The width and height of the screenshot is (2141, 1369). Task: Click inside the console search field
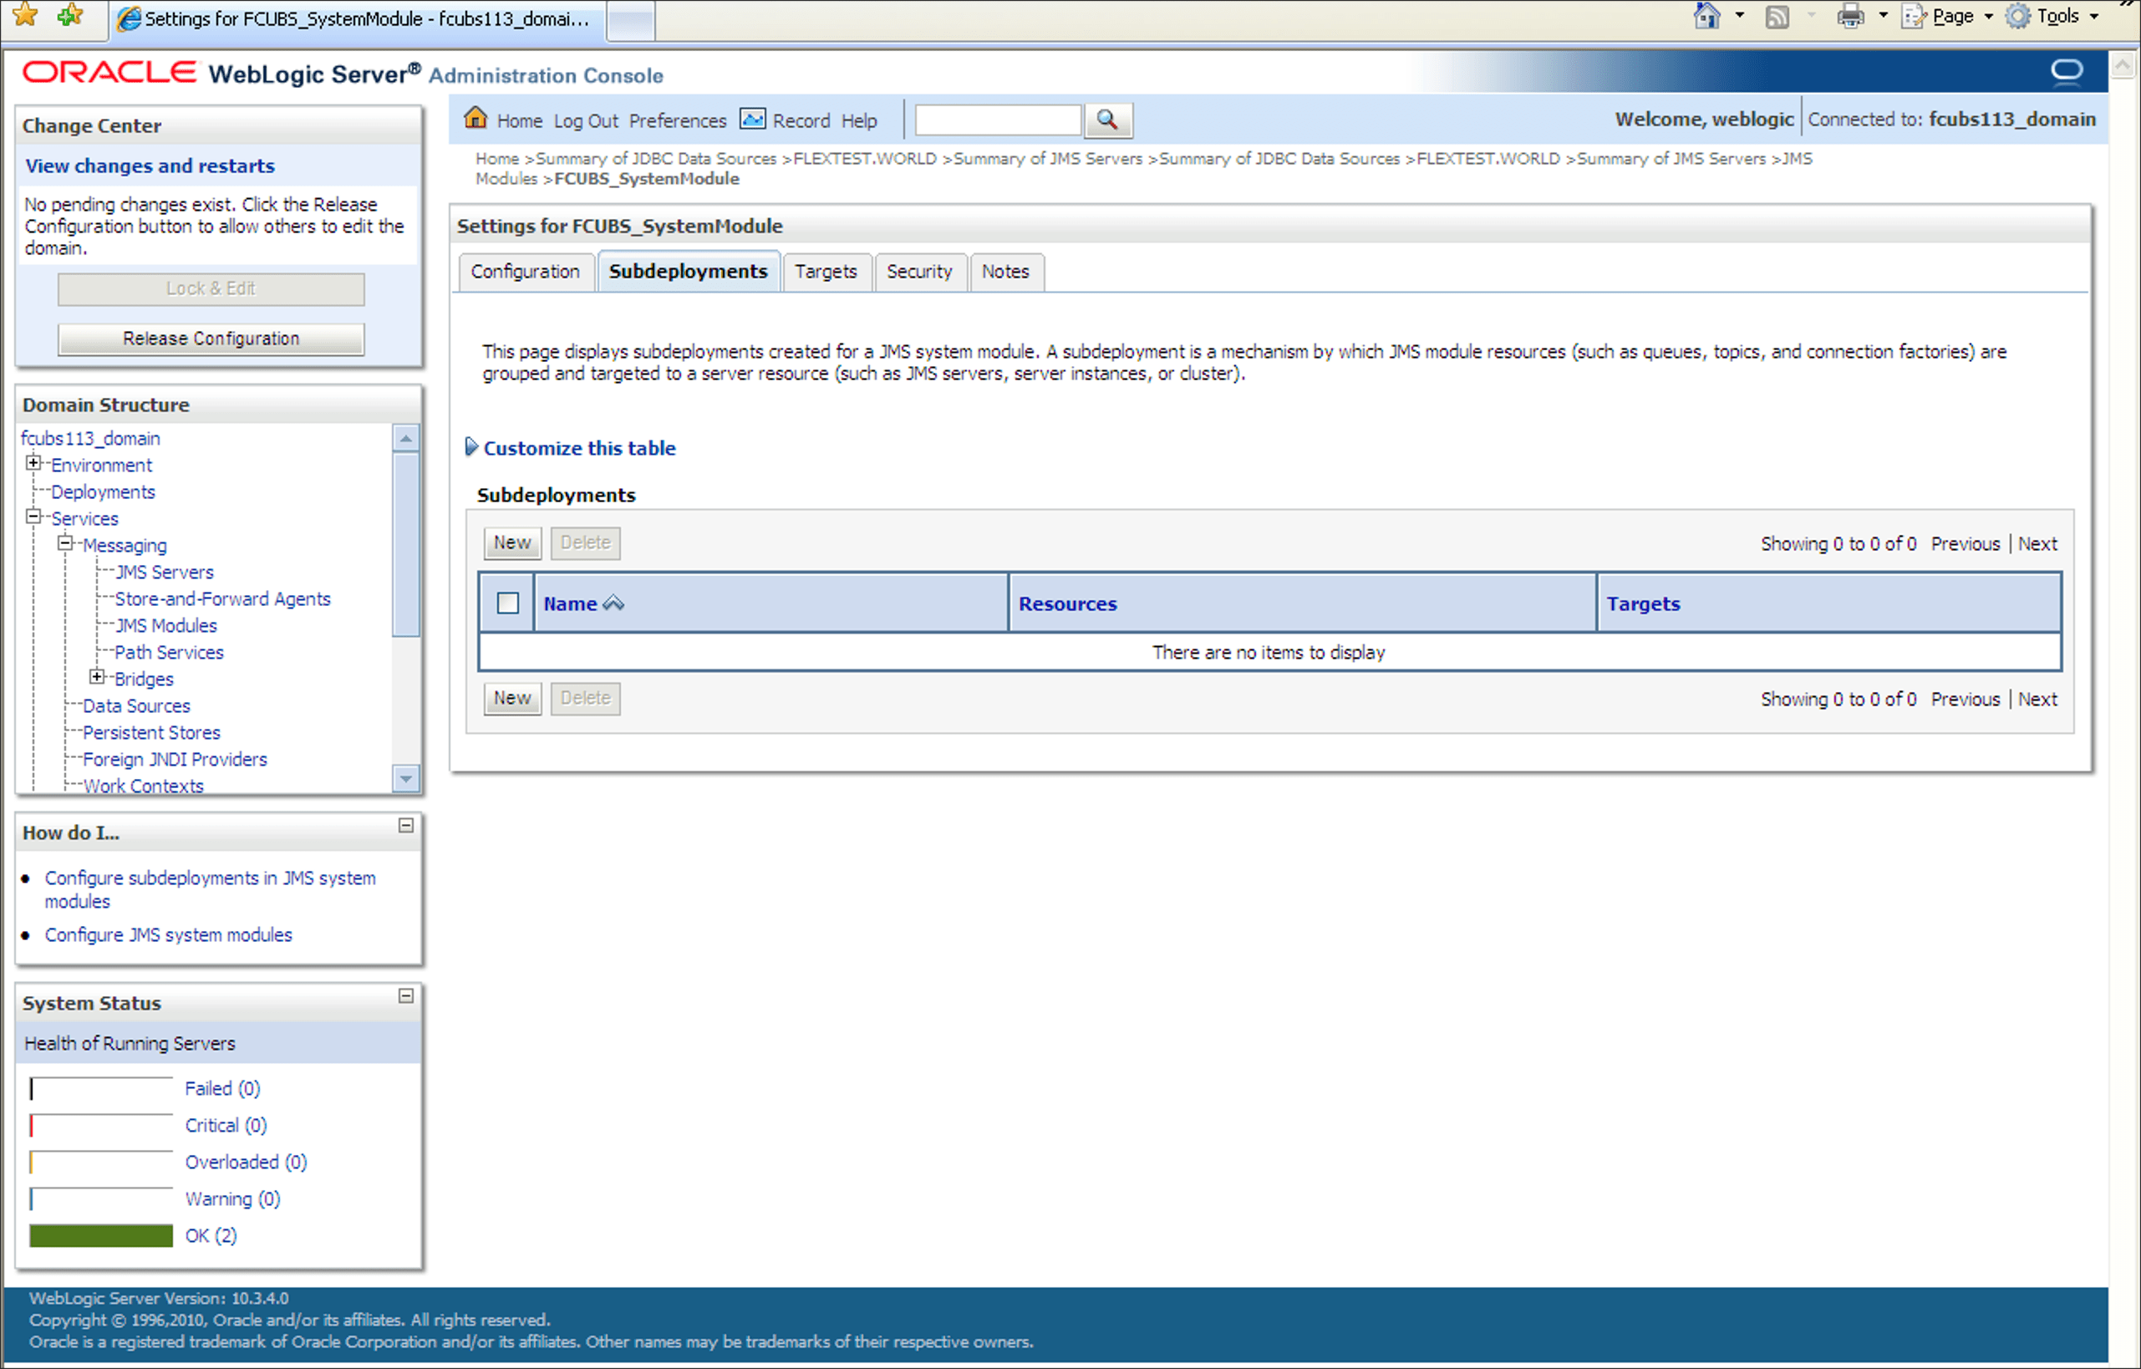(997, 120)
